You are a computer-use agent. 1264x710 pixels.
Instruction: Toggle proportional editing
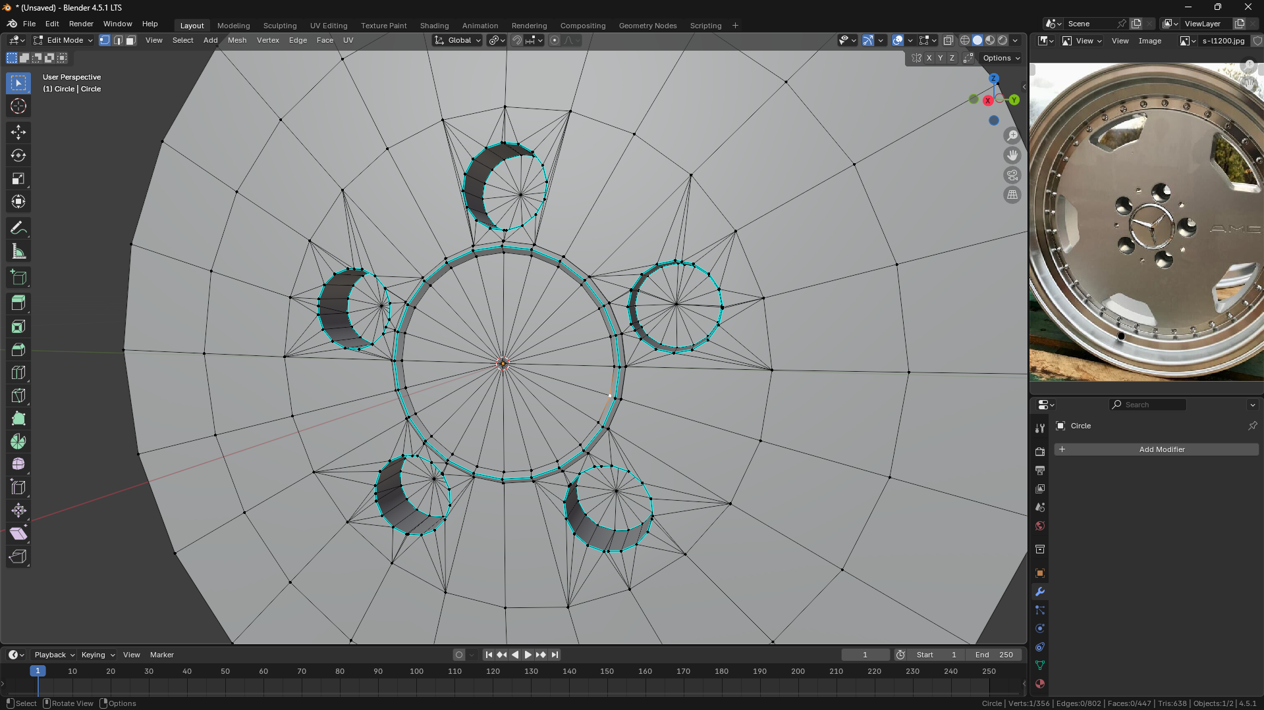click(555, 40)
